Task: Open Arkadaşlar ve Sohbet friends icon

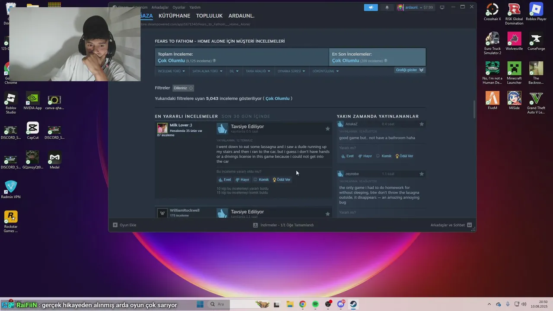Action: coord(469,225)
